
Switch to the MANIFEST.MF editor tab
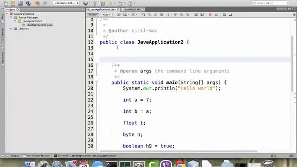click(x=132, y=9)
